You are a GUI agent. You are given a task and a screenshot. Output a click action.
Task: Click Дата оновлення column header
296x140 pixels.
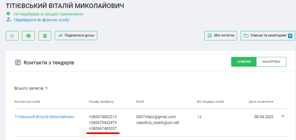(261, 102)
